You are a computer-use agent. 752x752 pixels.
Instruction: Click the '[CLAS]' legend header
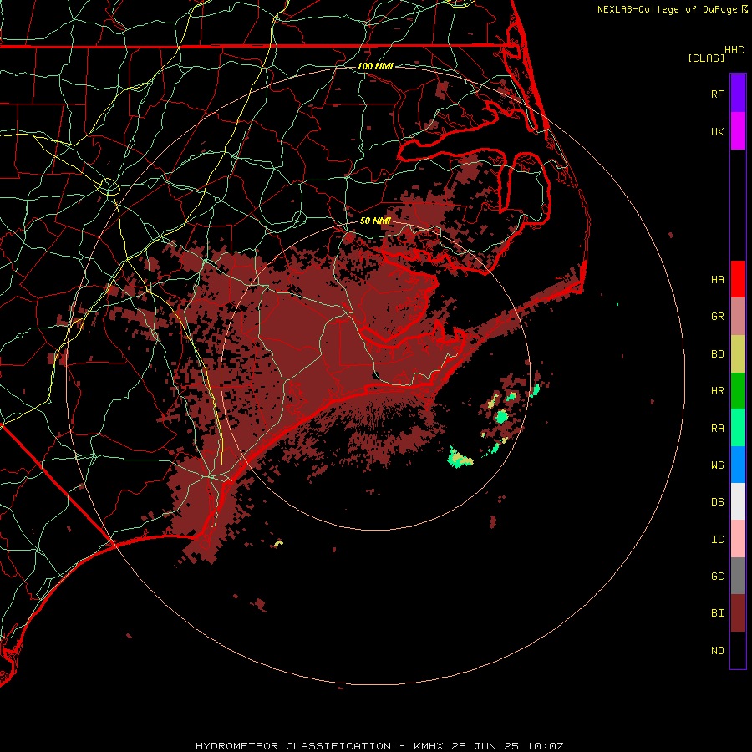point(706,58)
